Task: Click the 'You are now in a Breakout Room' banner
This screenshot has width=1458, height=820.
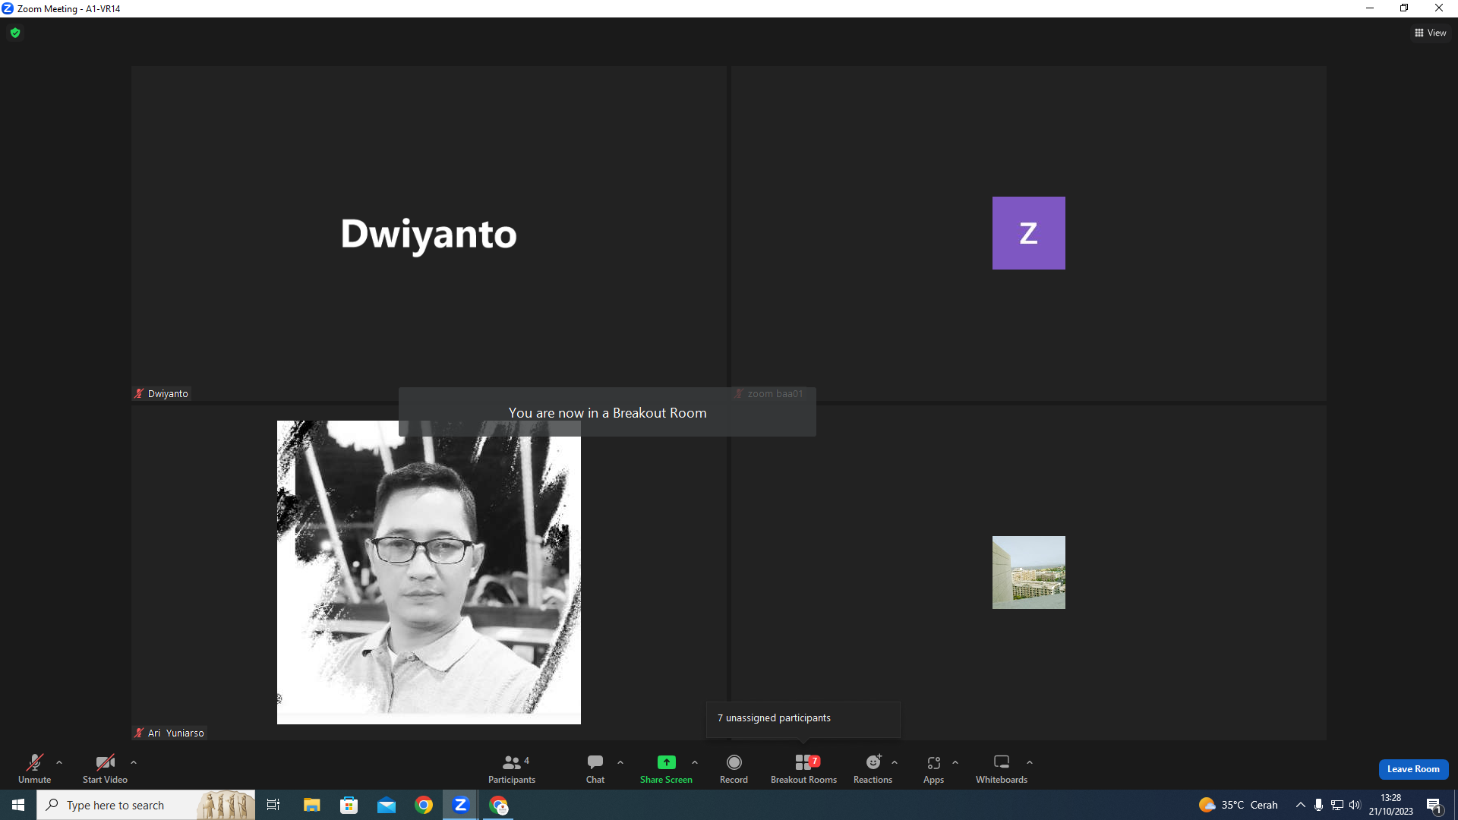Action: pos(607,412)
